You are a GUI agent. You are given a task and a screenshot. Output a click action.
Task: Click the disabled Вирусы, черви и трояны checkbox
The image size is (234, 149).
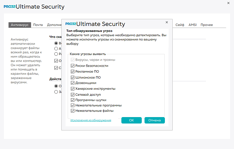[x=73, y=60]
